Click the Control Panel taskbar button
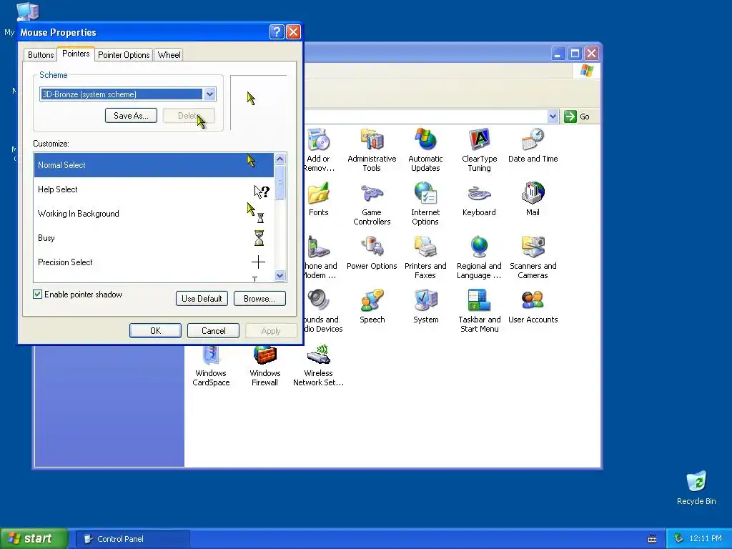The width and height of the screenshot is (732, 549). coord(132,539)
